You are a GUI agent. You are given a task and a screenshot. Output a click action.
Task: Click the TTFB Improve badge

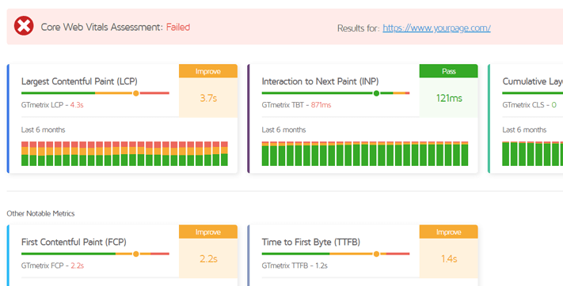448,231
